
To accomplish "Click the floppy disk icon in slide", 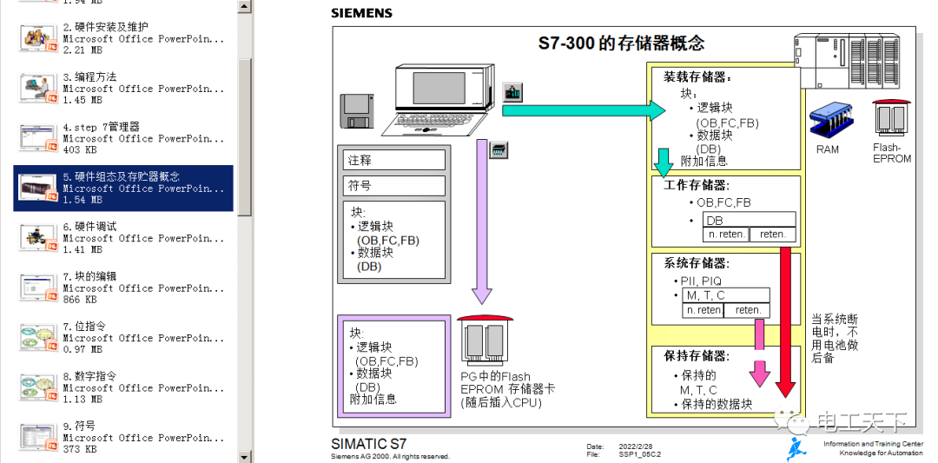I will click(357, 111).
